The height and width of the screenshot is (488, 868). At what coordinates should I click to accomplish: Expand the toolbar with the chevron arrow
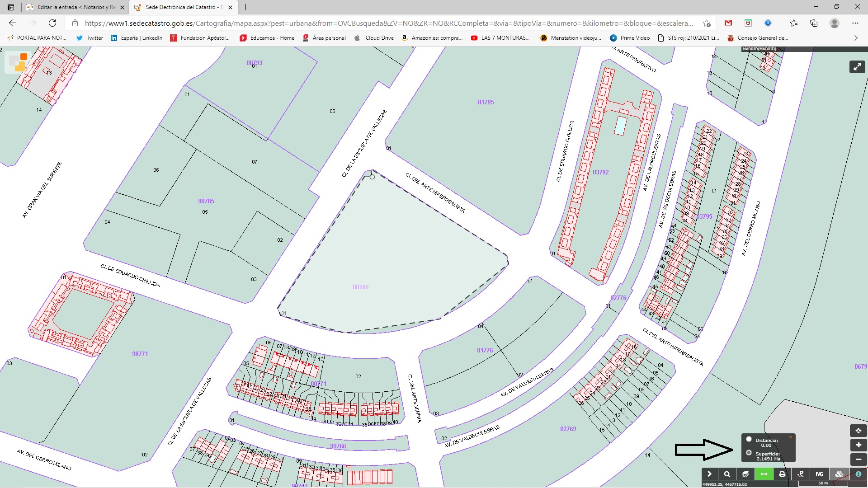[x=709, y=474]
